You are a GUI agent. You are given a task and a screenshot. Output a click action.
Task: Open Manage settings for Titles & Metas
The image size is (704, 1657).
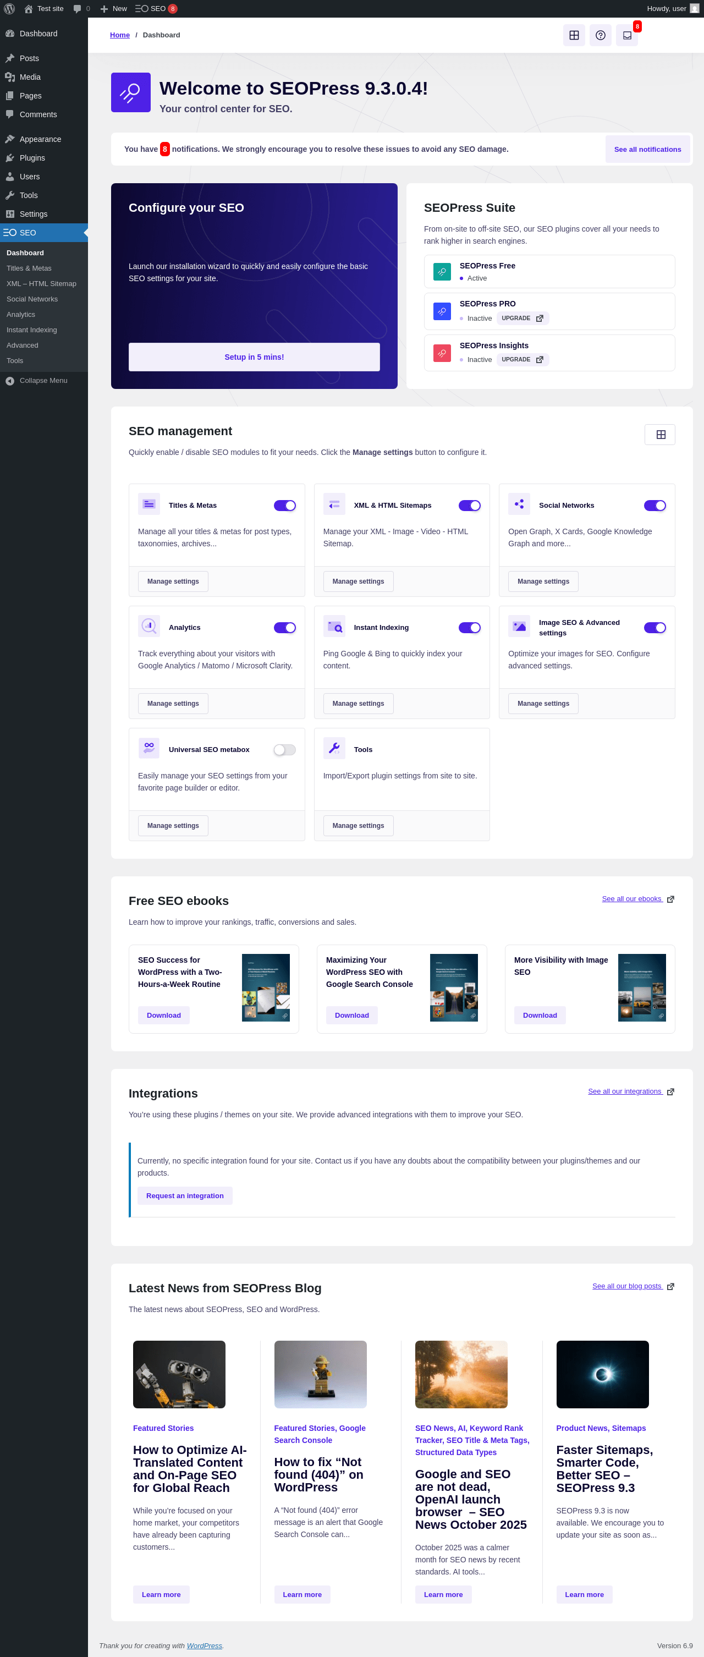tap(173, 581)
